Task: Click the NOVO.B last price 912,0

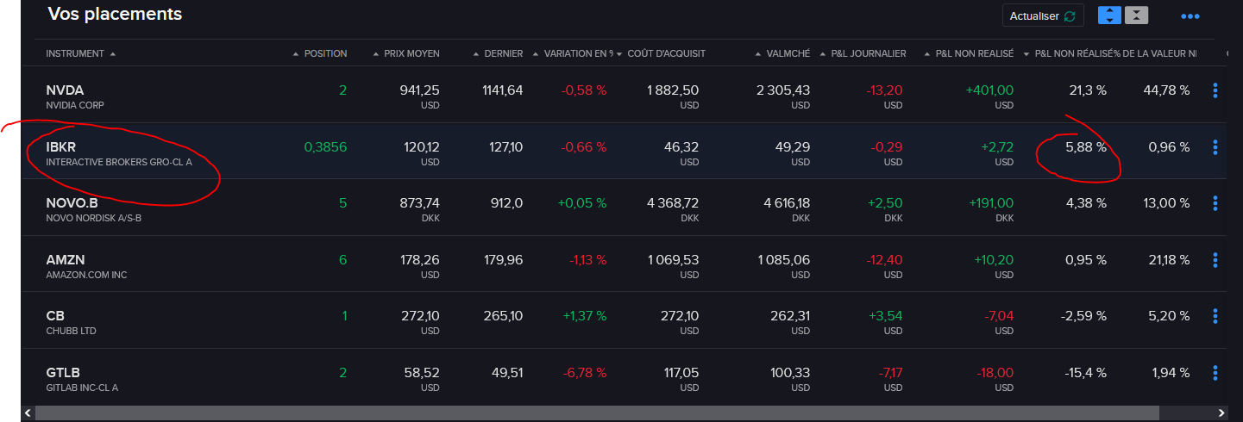Action: pos(505,203)
